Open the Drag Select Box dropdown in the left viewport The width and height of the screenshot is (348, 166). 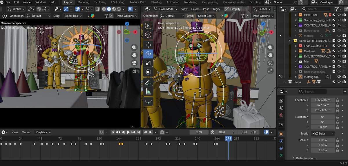point(73,16)
